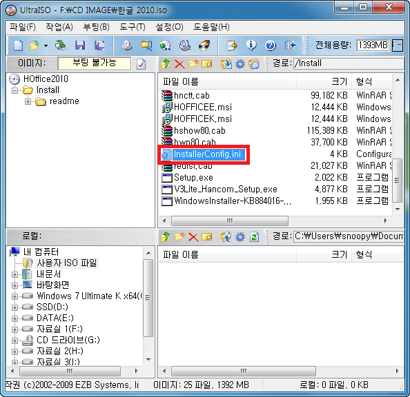Click the local pane red delete X icon

[x=193, y=237]
